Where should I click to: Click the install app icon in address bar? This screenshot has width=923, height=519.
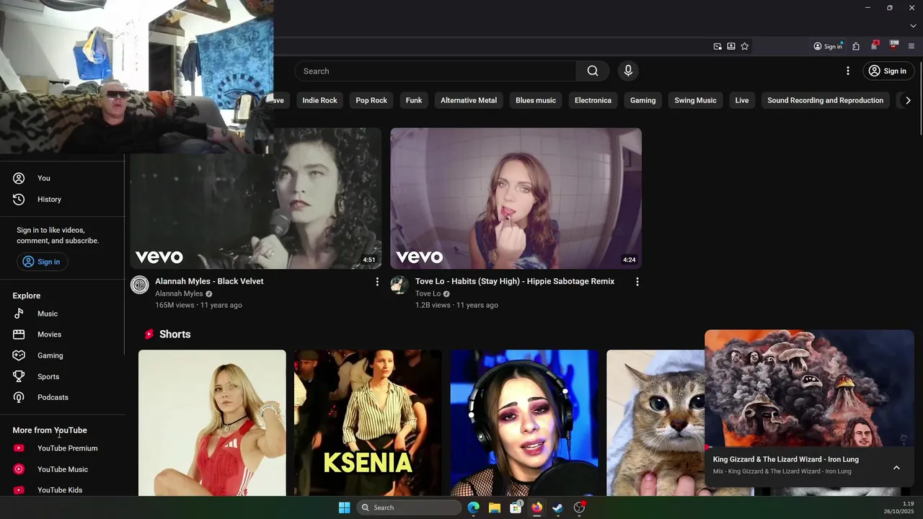pyautogui.click(x=731, y=46)
